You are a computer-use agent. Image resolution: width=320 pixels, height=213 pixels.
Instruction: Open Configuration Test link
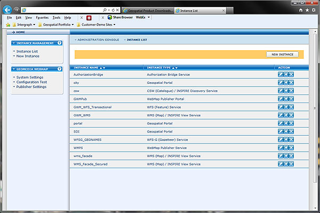[x=31, y=82]
